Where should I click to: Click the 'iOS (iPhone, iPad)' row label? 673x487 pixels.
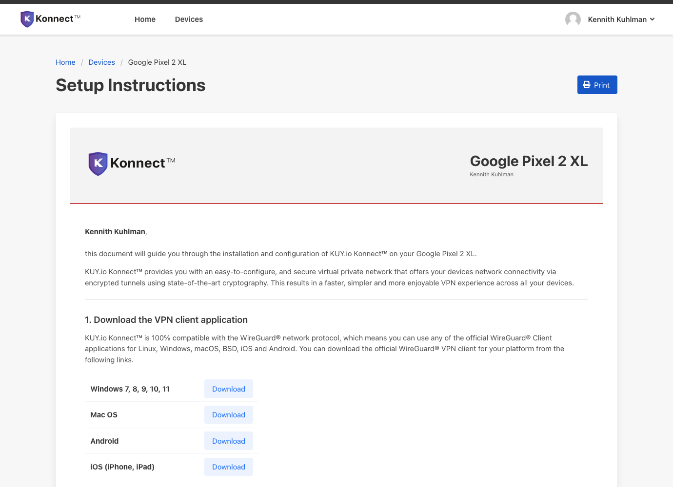tap(122, 467)
